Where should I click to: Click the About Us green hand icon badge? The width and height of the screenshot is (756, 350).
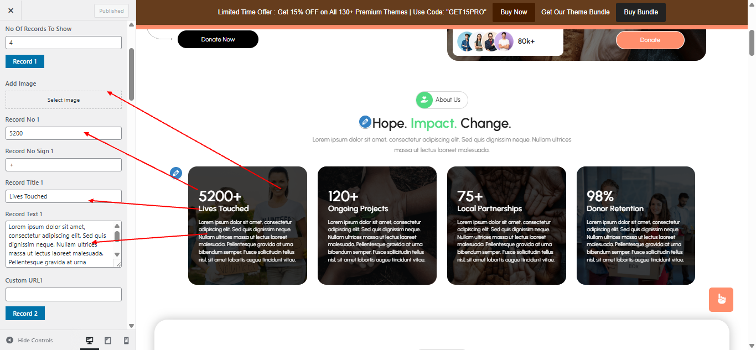424,100
